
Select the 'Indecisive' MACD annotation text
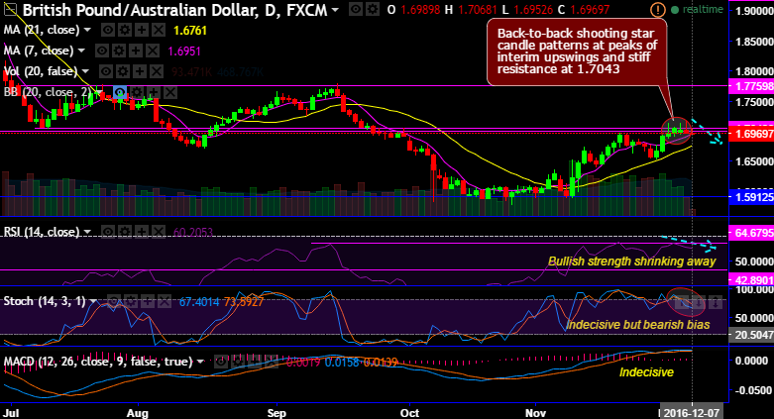[646, 372]
